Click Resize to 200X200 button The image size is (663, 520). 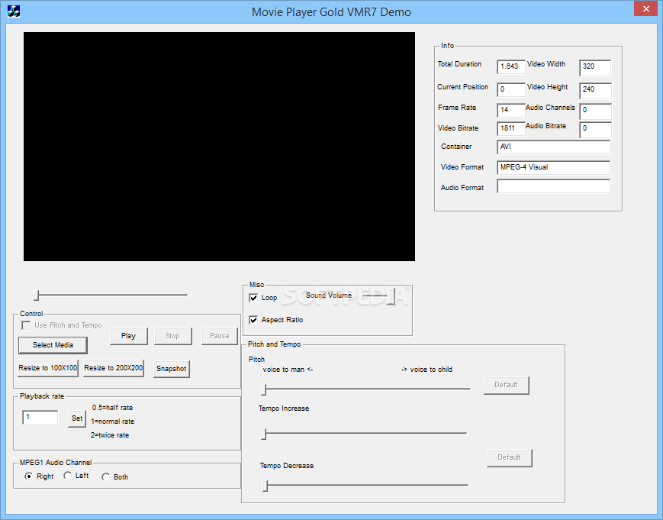pos(114,368)
